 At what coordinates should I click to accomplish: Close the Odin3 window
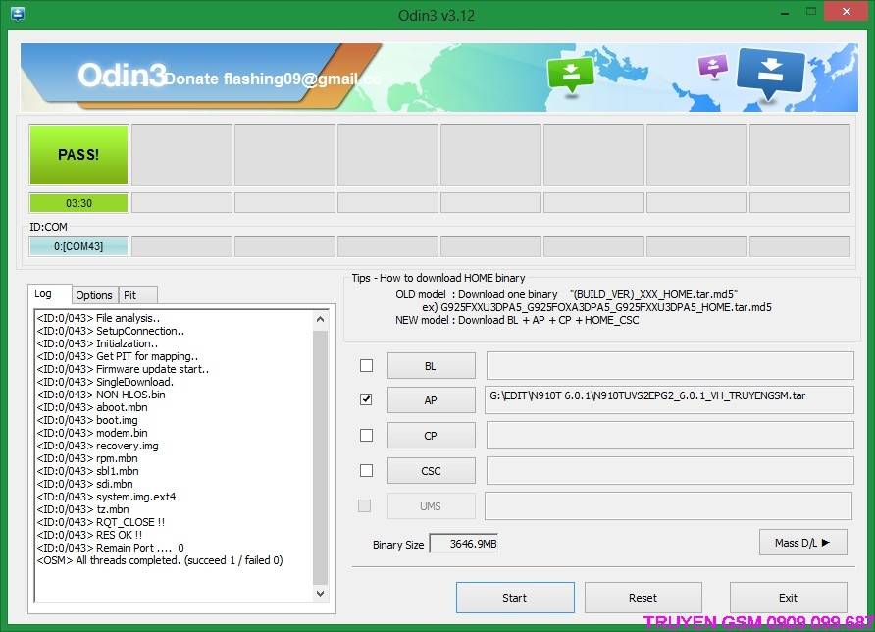coord(846,12)
